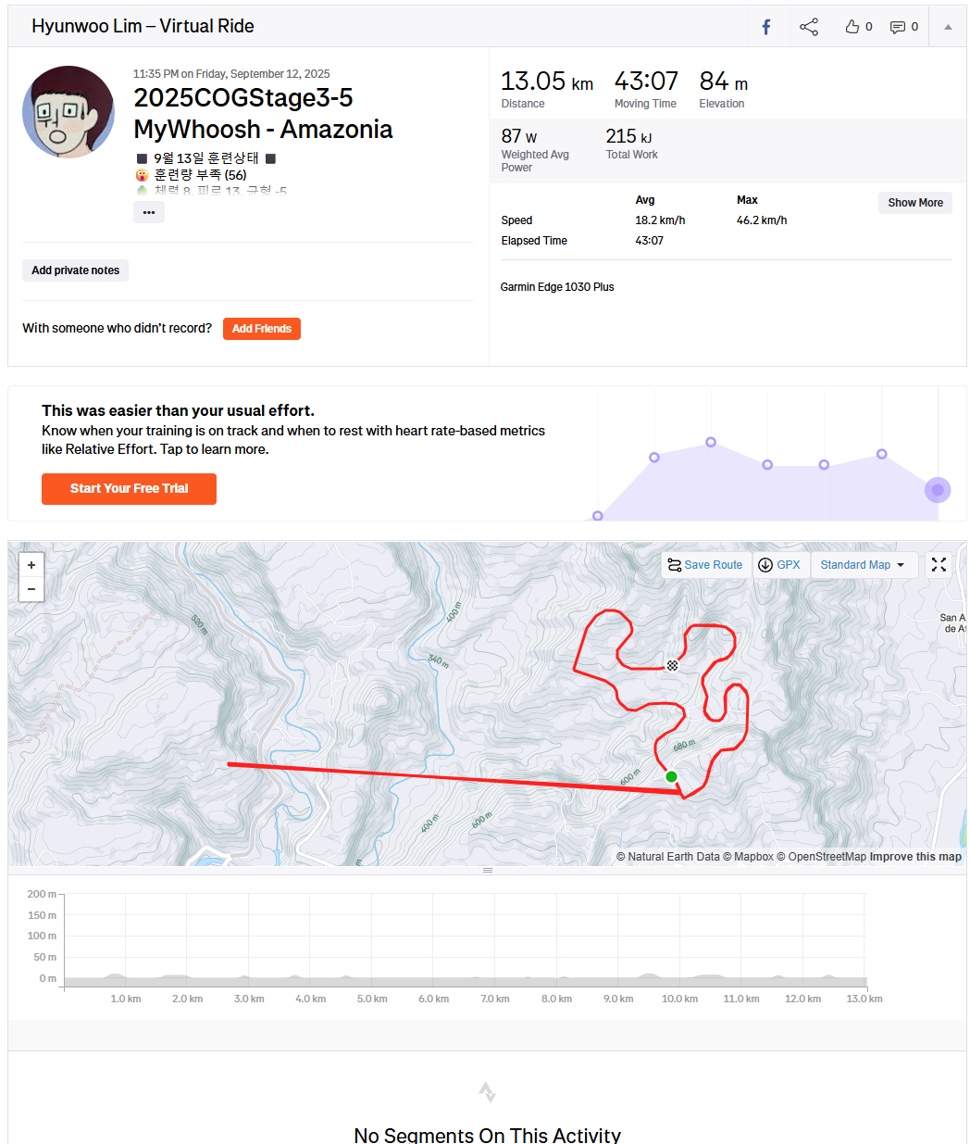Screen dimensions: 970x1144
Task: Click Show More stats button
Action: [914, 203]
